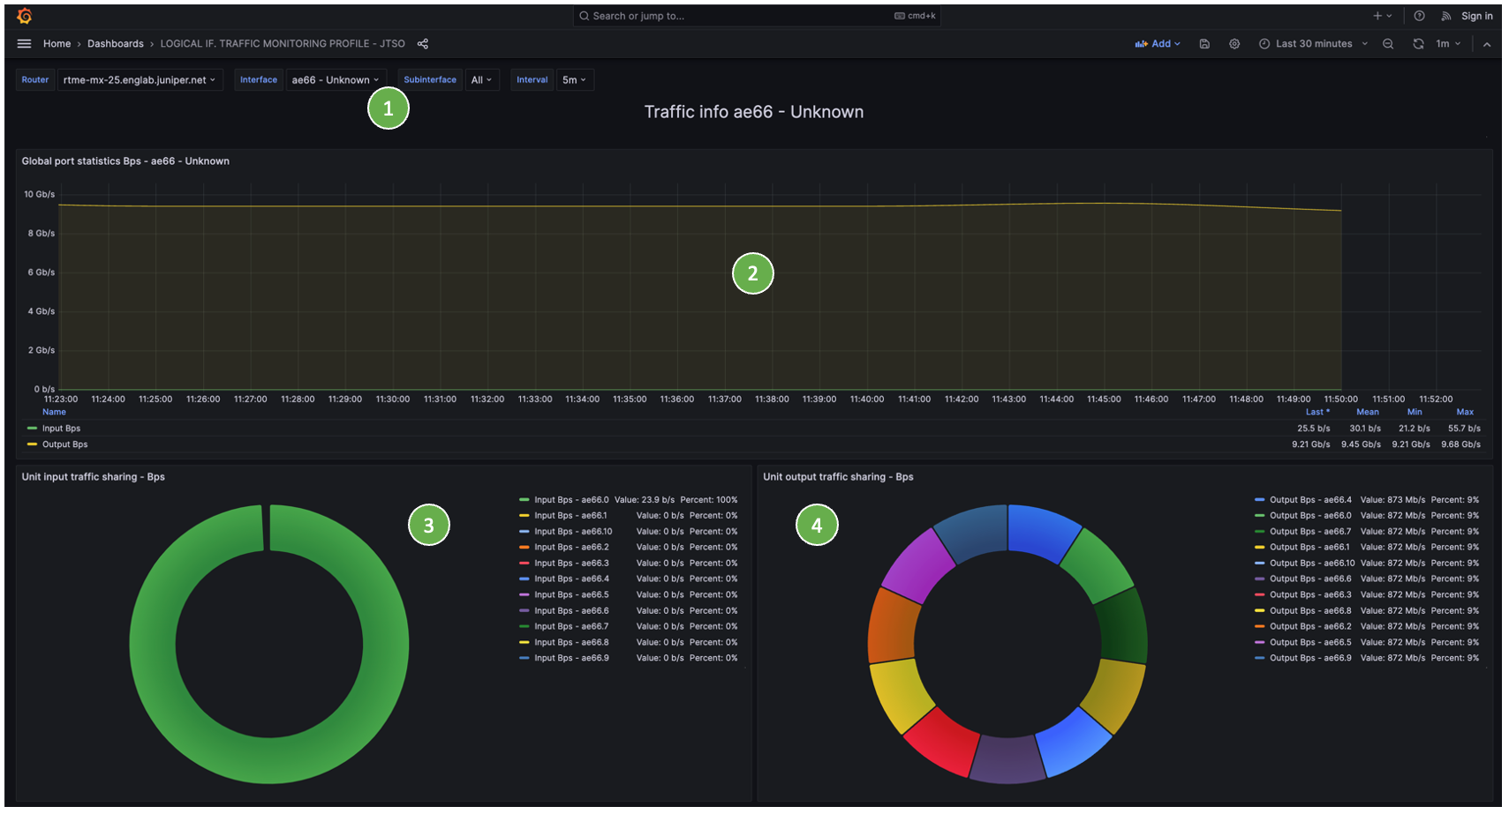Viewport: 1509px width, 814px height.
Task: Click the Grafana logo icon
Action: click(25, 16)
